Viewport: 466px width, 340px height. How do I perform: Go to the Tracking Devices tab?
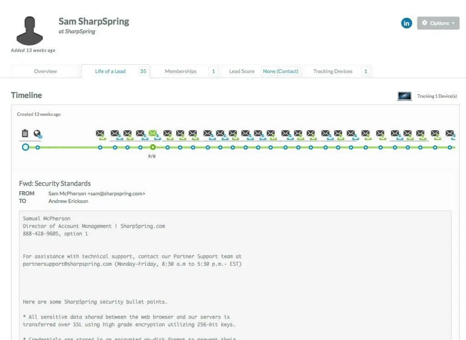coord(333,71)
